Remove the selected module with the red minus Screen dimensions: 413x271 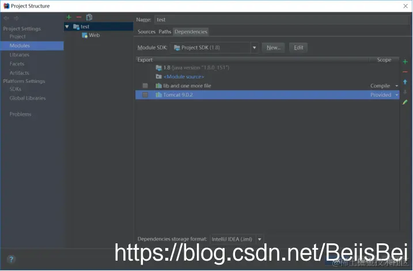(79, 17)
